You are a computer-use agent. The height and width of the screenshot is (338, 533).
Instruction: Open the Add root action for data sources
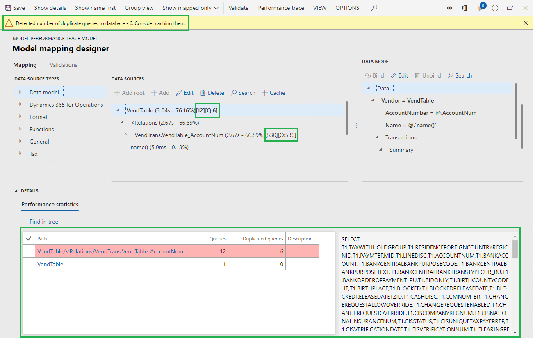tap(129, 92)
